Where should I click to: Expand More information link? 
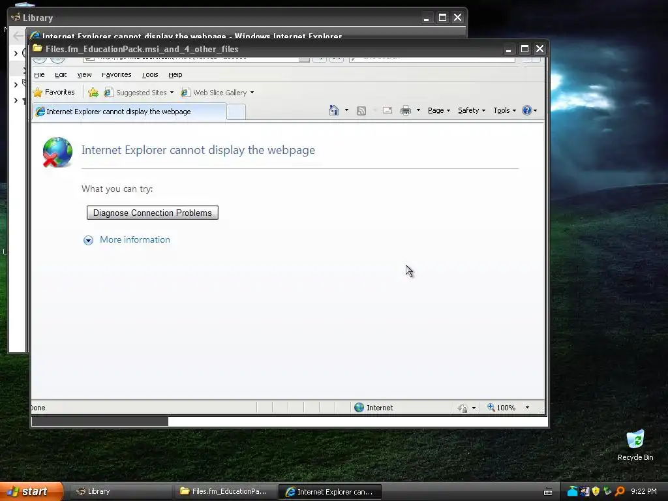click(x=134, y=240)
